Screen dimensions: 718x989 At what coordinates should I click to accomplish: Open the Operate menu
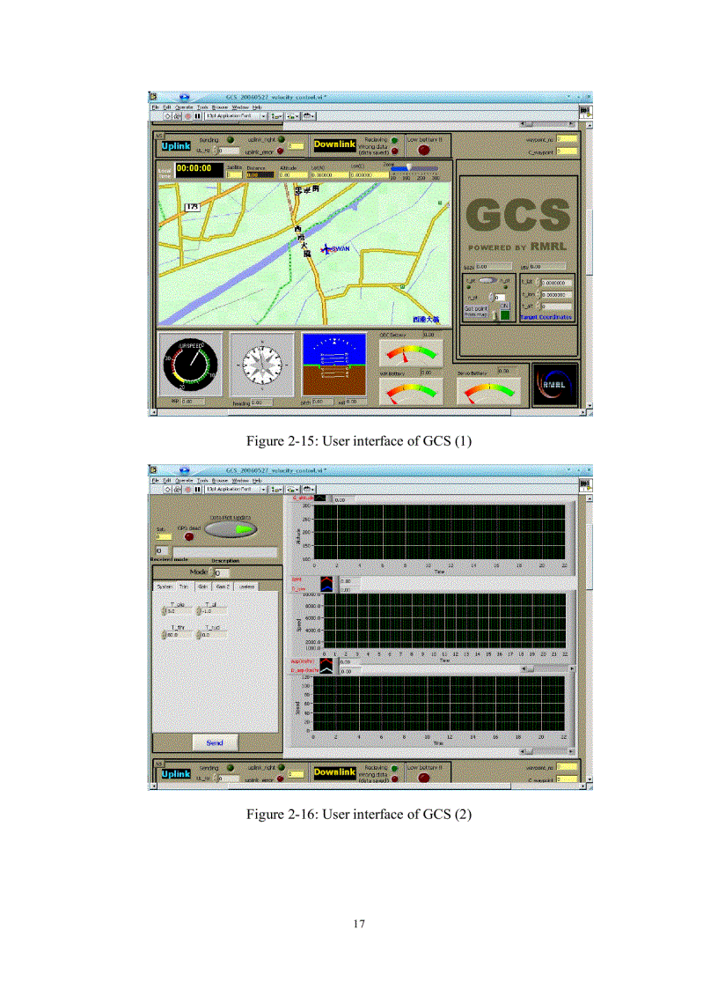[182, 107]
